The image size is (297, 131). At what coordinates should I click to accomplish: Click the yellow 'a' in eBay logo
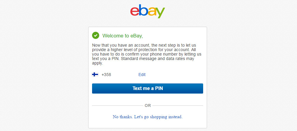pos(152,12)
